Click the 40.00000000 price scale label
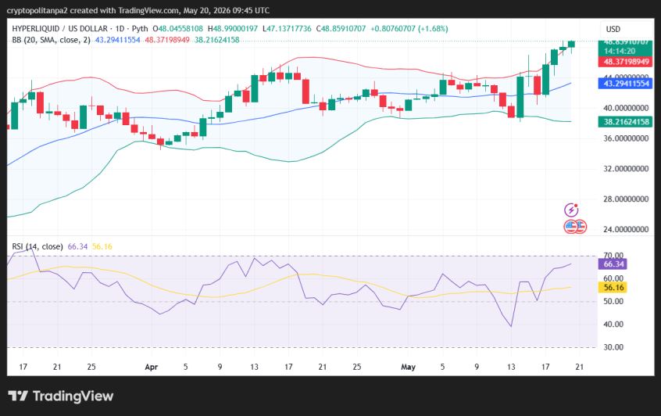This screenshot has height=416, width=661. point(626,108)
